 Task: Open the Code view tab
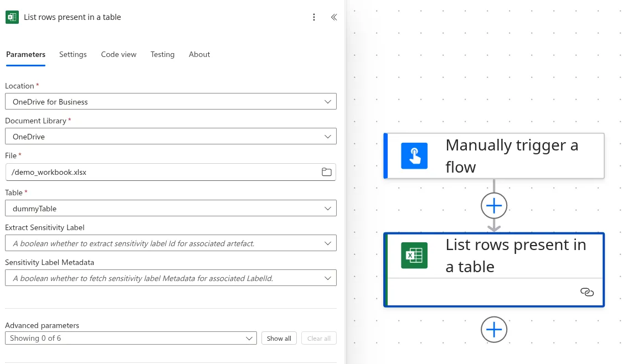tap(119, 54)
